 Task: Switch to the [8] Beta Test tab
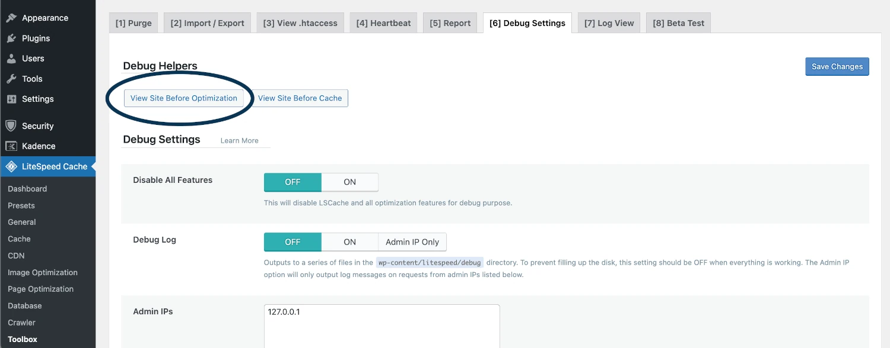click(678, 23)
